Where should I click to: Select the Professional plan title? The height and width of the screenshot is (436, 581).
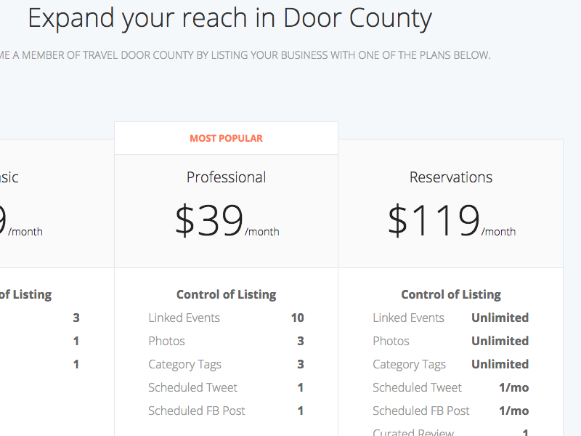pos(226,177)
